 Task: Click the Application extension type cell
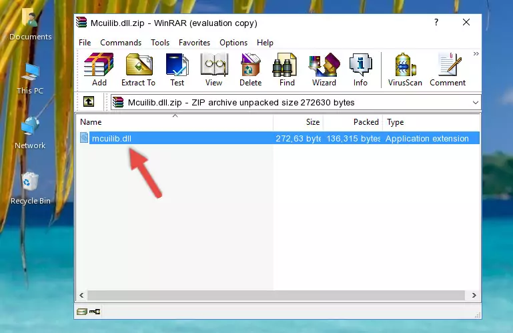click(x=427, y=139)
